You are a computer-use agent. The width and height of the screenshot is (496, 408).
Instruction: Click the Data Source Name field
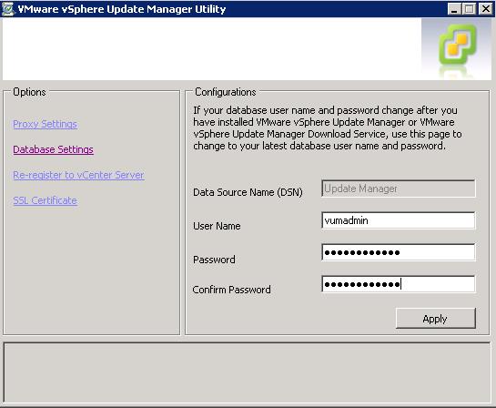[x=399, y=189]
